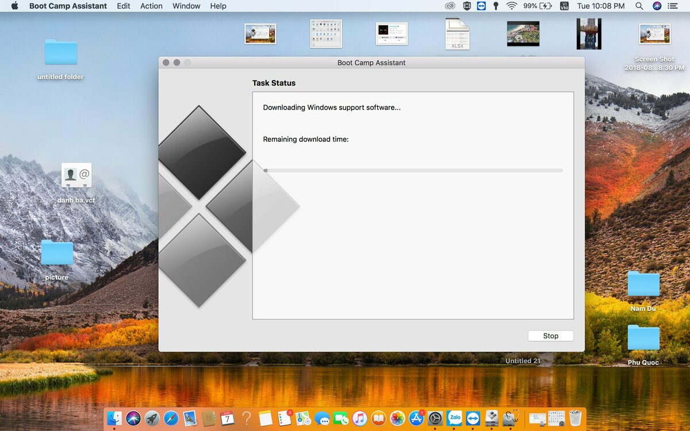The width and height of the screenshot is (690, 431).
Task: Open Launchpad rocket in Dock
Action: point(152,418)
